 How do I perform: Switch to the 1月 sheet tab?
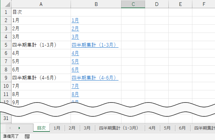click(57, 128)
